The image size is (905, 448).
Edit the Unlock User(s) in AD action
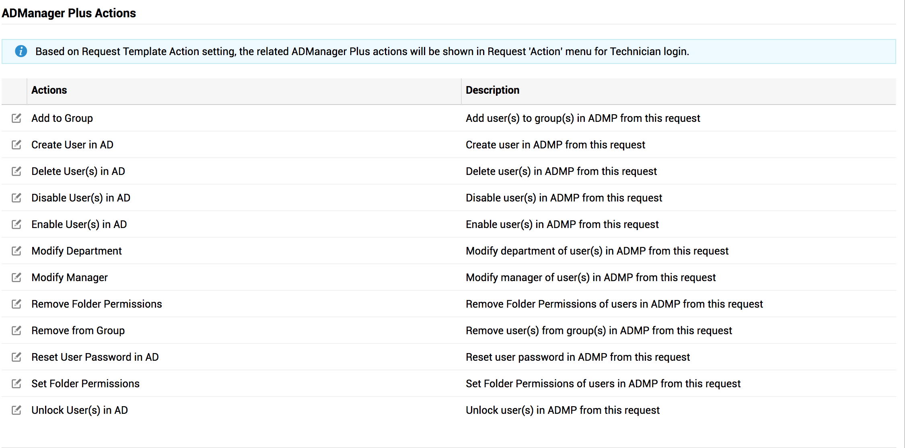(x=16, y=410)
